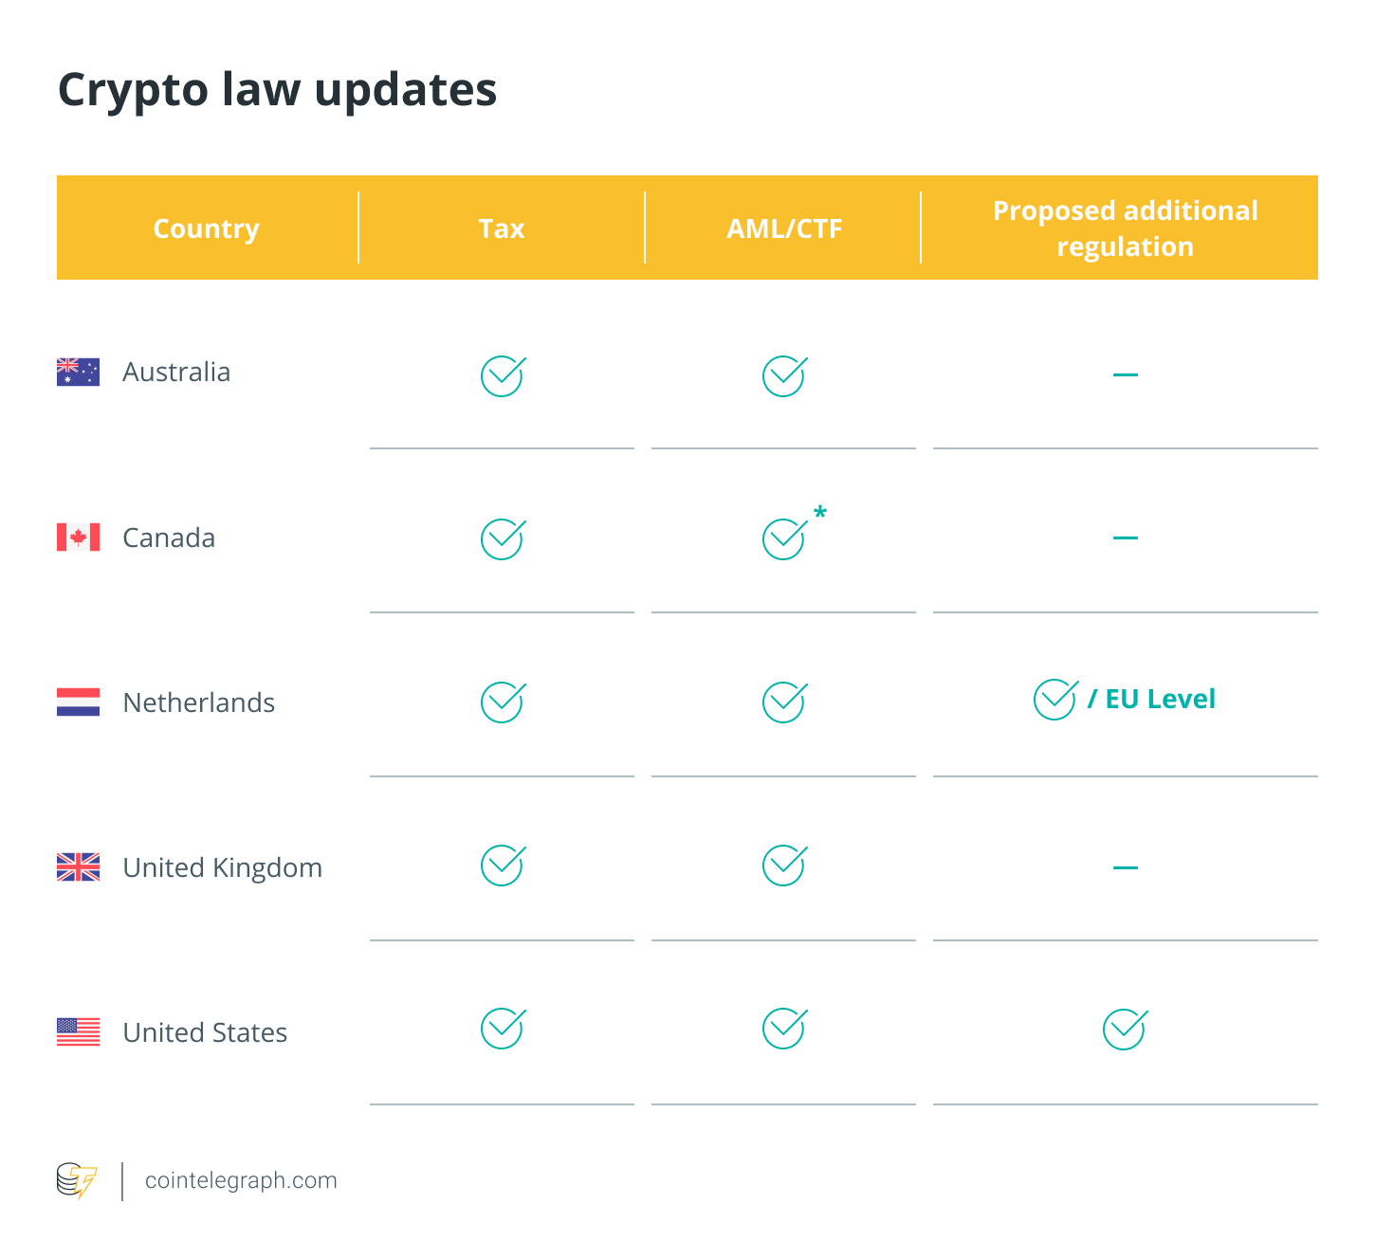The width and height of the screenshot is (1375, 1258).
Task: Click the United Kingdom Tax checkmark
Action: (x=503, y=866)
